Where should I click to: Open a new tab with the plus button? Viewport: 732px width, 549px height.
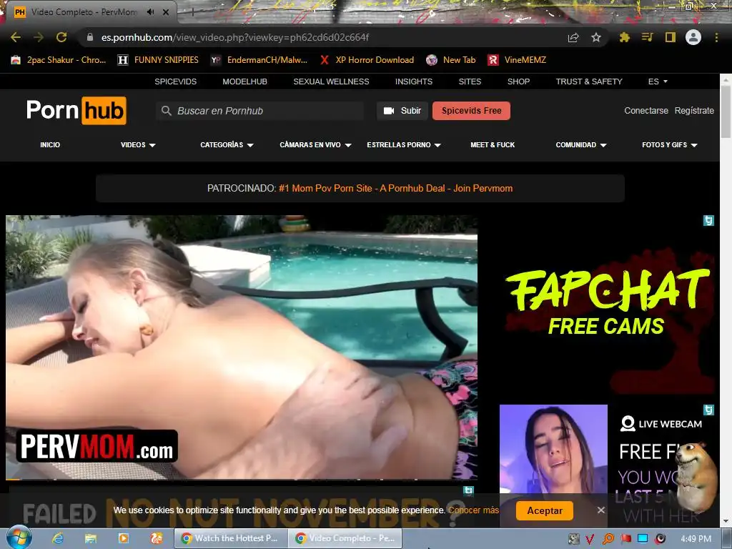point(192,13)
